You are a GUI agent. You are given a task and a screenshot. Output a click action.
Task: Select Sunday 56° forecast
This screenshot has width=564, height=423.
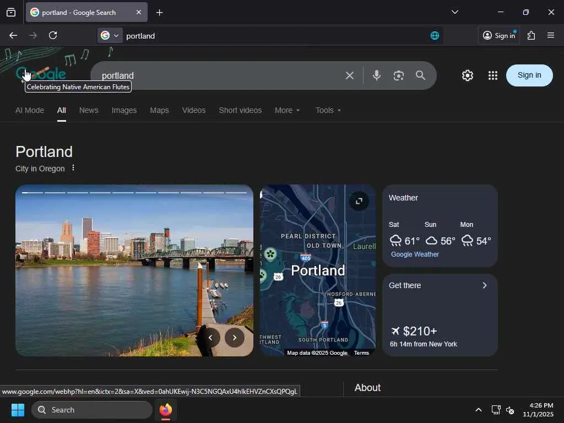(x=440, y=235)
